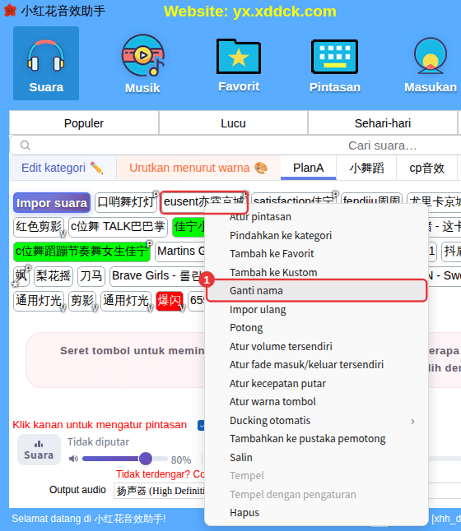
Task: Select the cp音效 category tab
Action: pyautogui.click(x=426, y=168)
